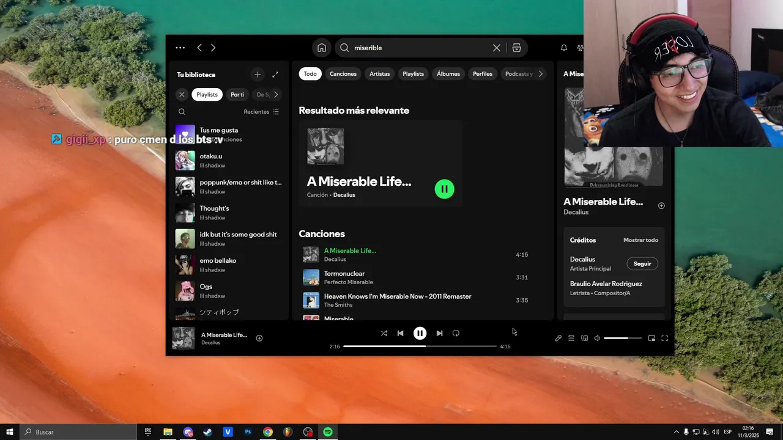The image size is (783, 440).
Task: Switch to the Canciones tab
Action: coord(343,74)
